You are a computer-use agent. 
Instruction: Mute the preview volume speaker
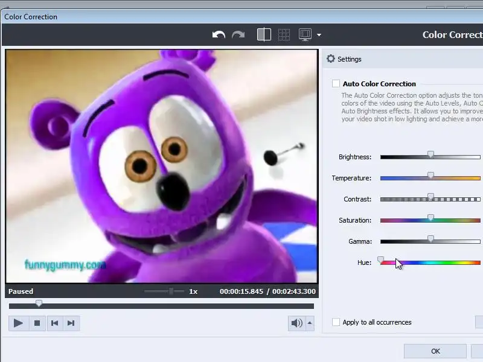coord(296,323)
